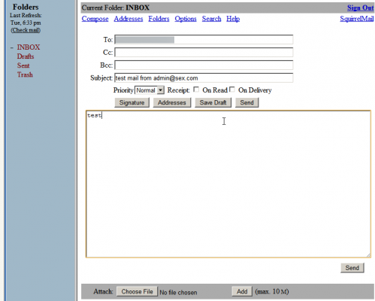Focus the Cc input field
The width and height of the screenshot is (375, 301).
tap(204, 52)
